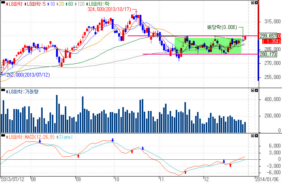Viewport: 282px width, 183px height.
Task: Click the MACD(12,26,9) legend label
Action: (30, 136)
